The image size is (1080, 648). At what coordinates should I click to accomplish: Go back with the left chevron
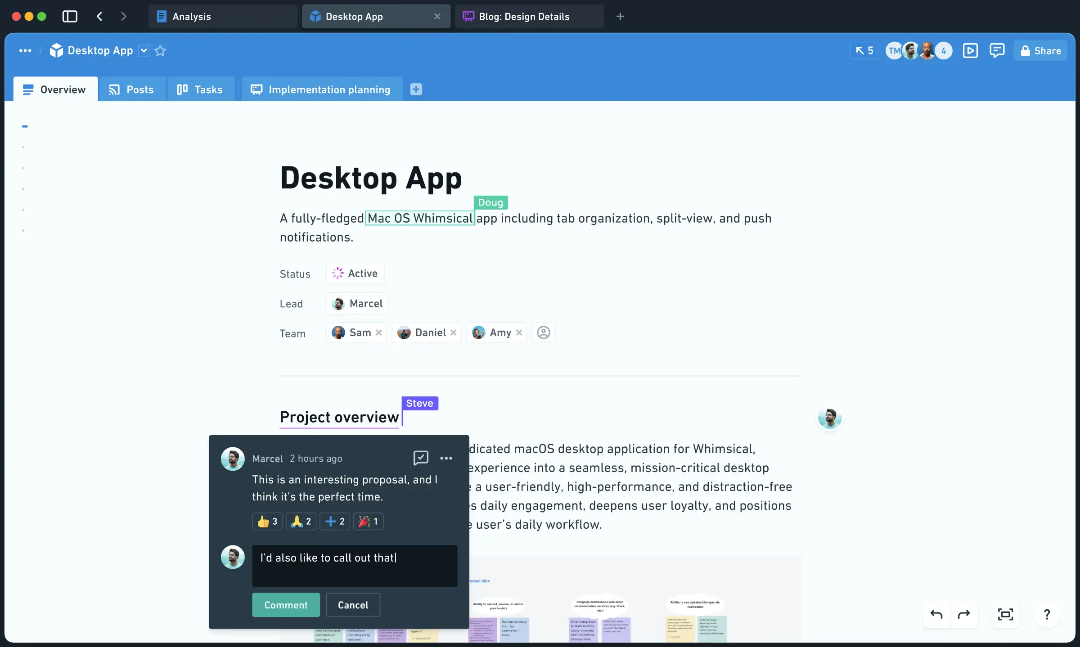point(99,17)
